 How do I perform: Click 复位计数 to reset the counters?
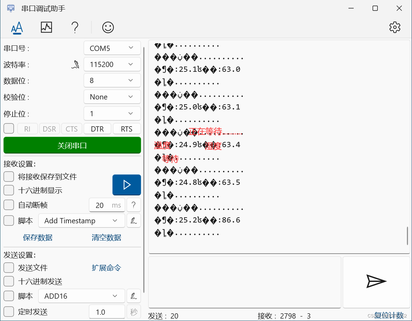click(389, 315)
